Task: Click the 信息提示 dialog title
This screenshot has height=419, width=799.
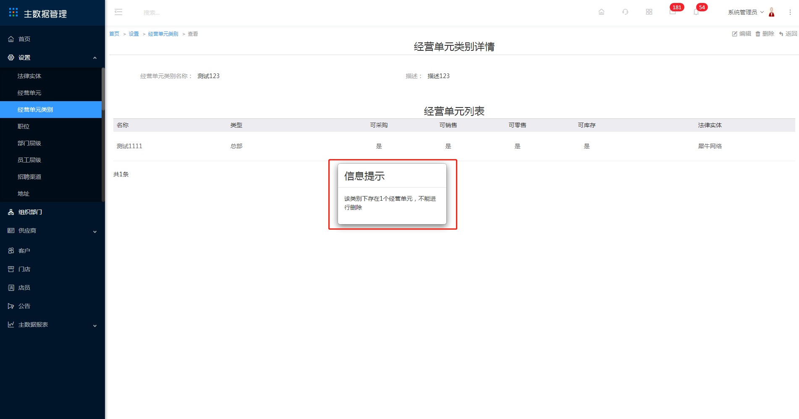Action: (364, 176)
